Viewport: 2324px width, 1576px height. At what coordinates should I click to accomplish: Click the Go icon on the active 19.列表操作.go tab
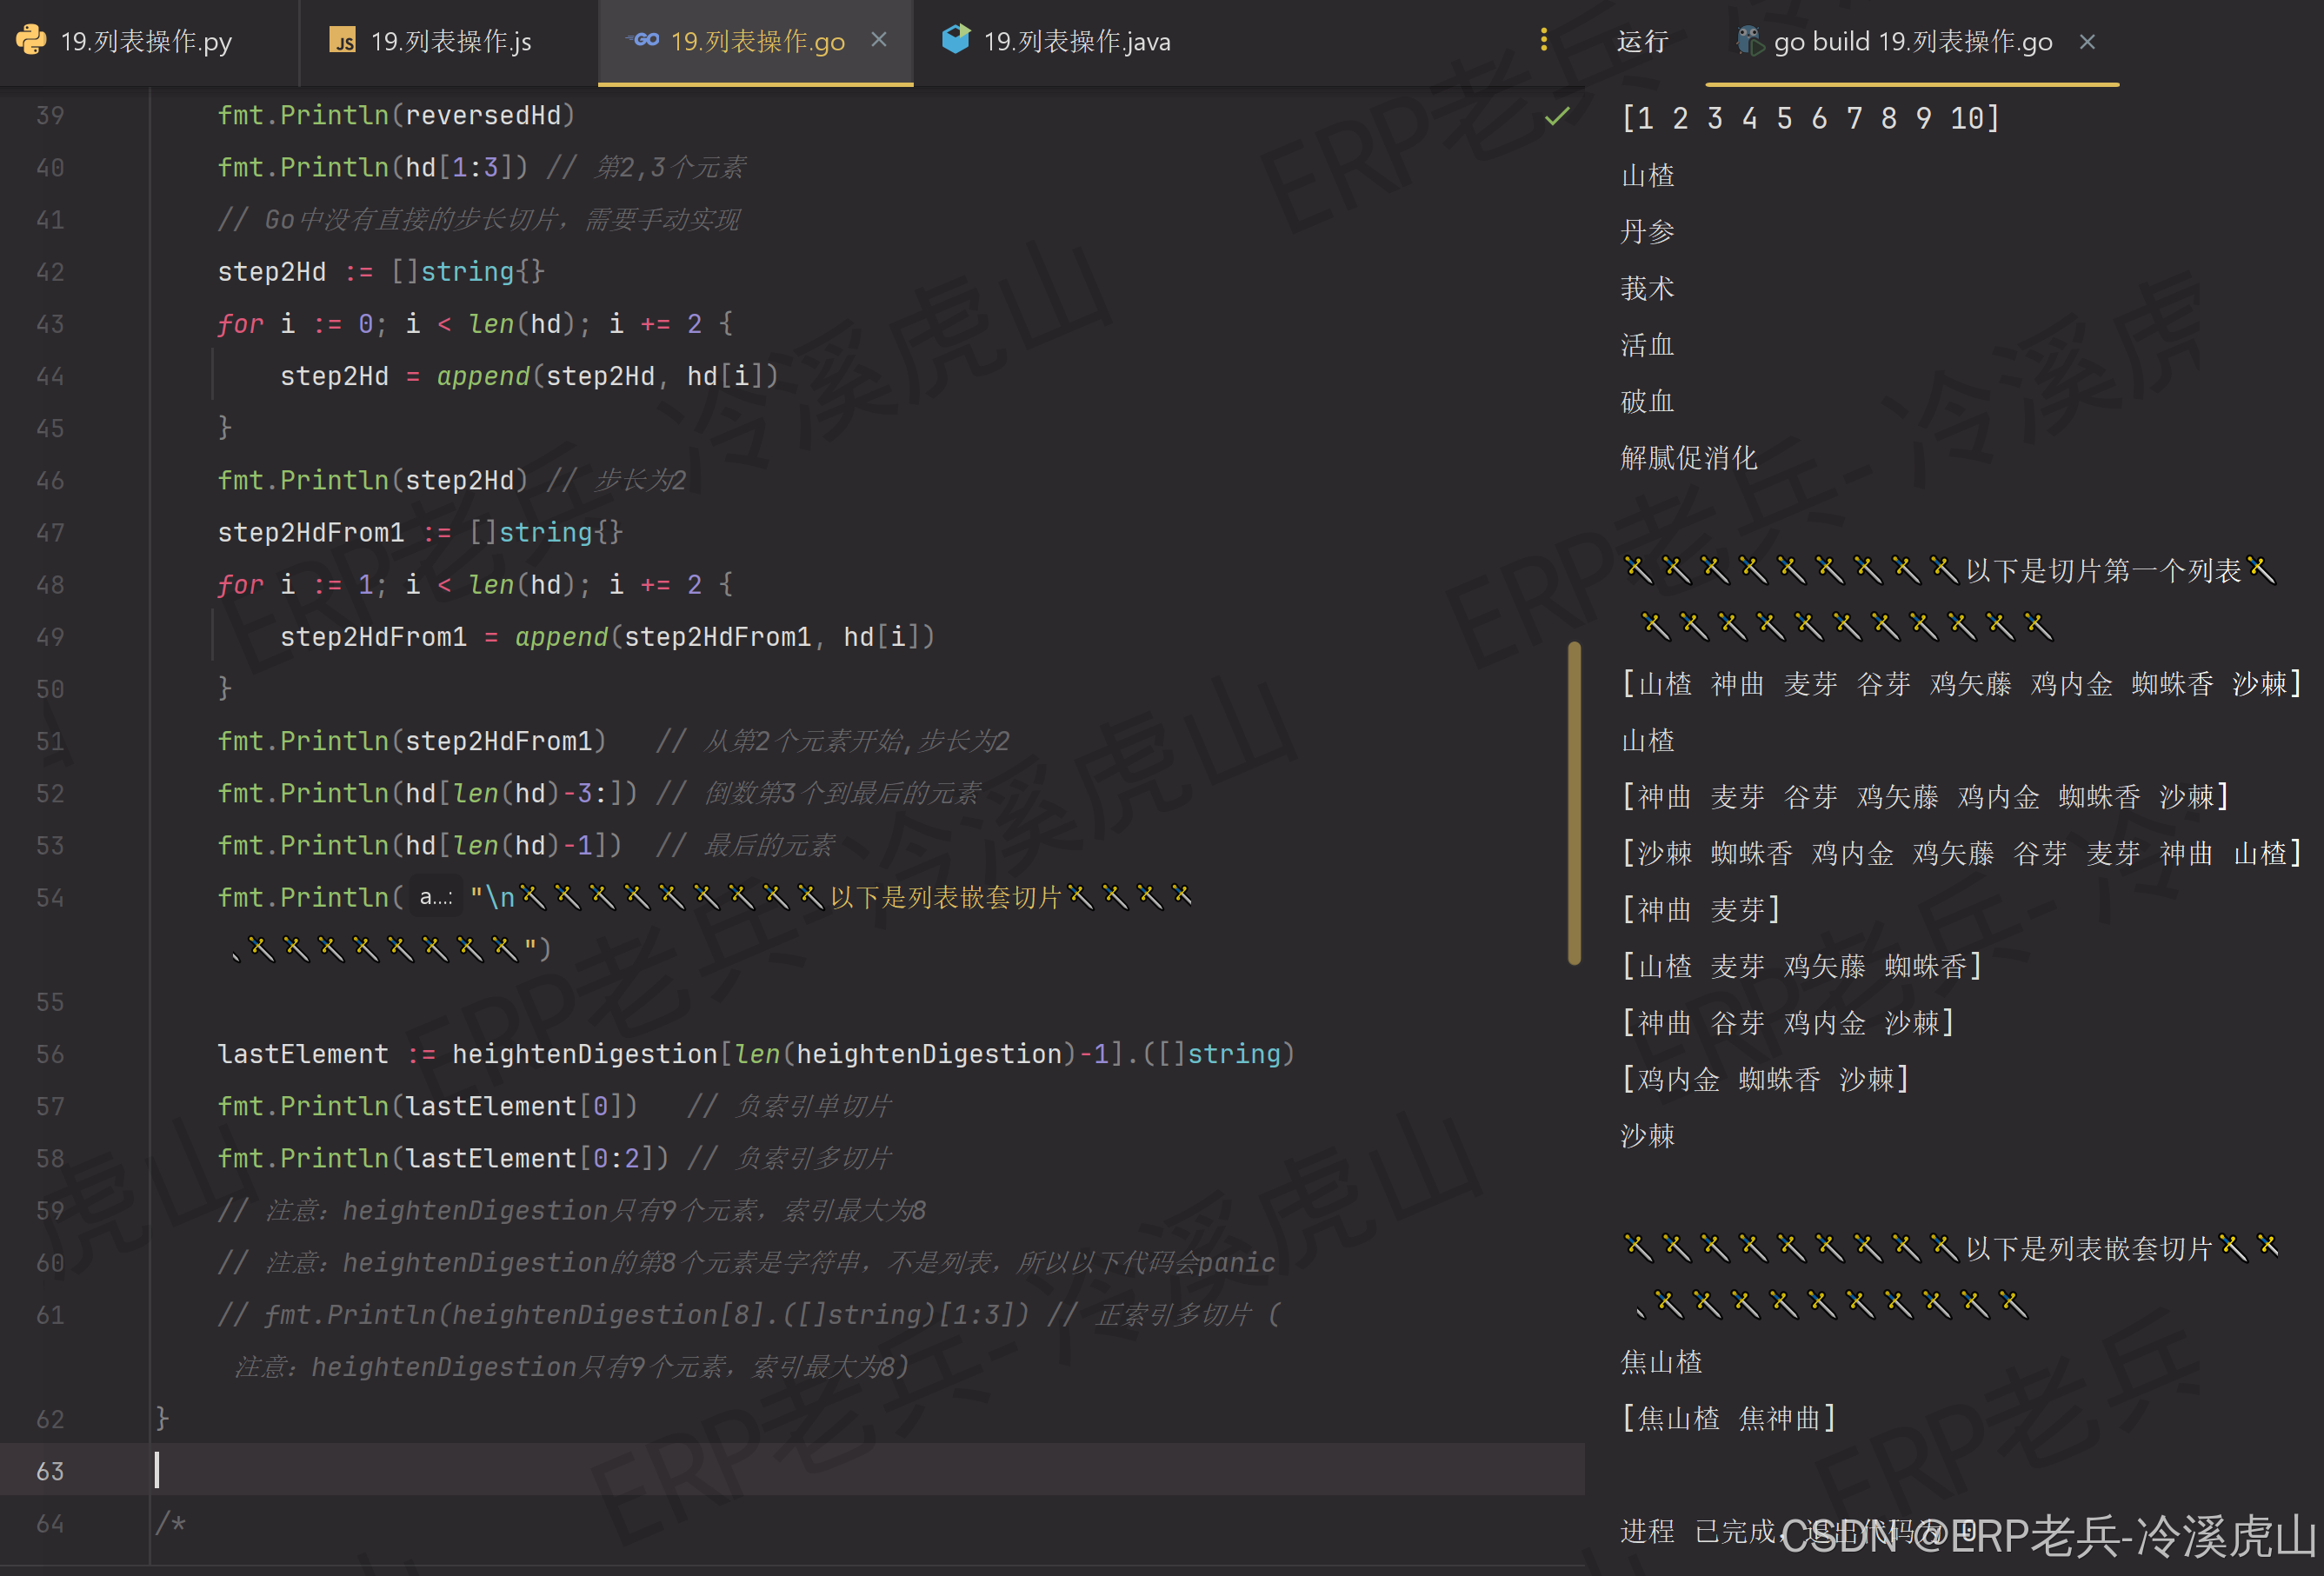tap(645, 41)
